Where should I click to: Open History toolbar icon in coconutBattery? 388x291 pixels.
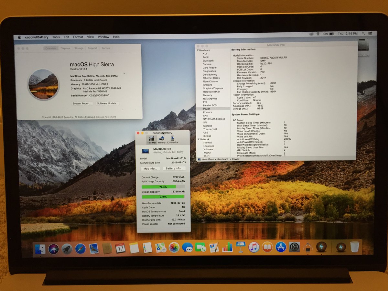pyautogui.click(x=162, y=140)
